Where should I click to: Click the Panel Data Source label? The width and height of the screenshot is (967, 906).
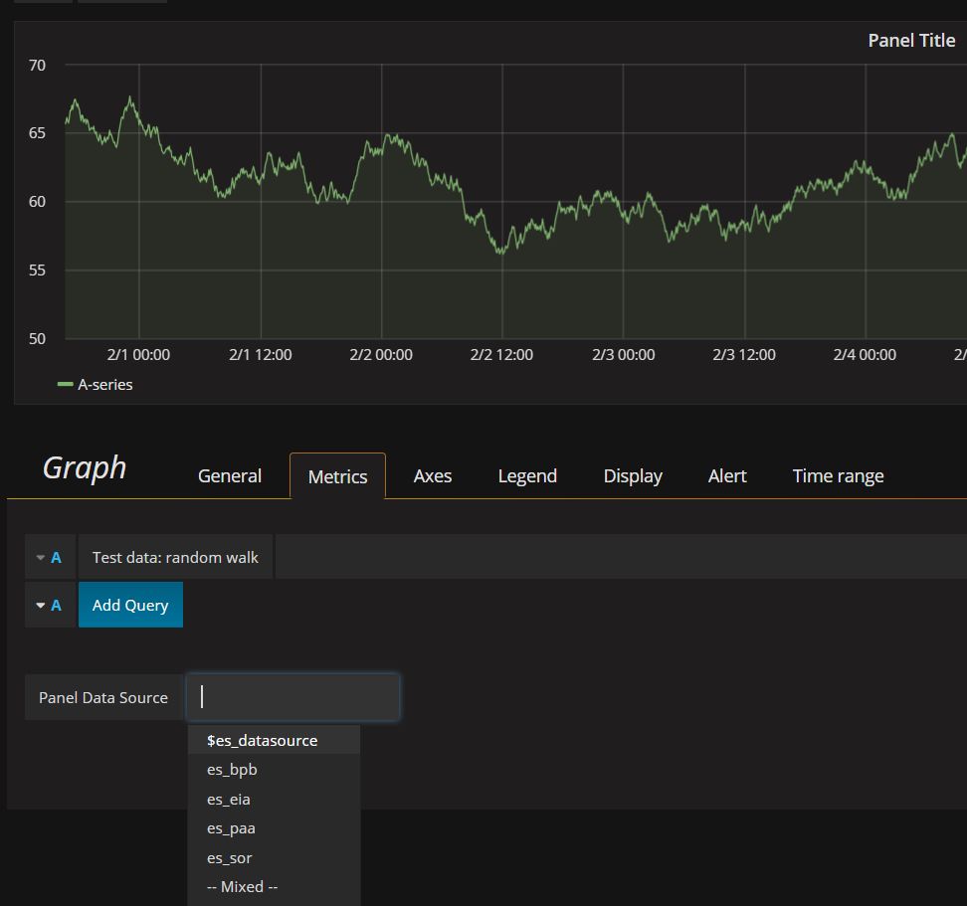coord(103,697)
